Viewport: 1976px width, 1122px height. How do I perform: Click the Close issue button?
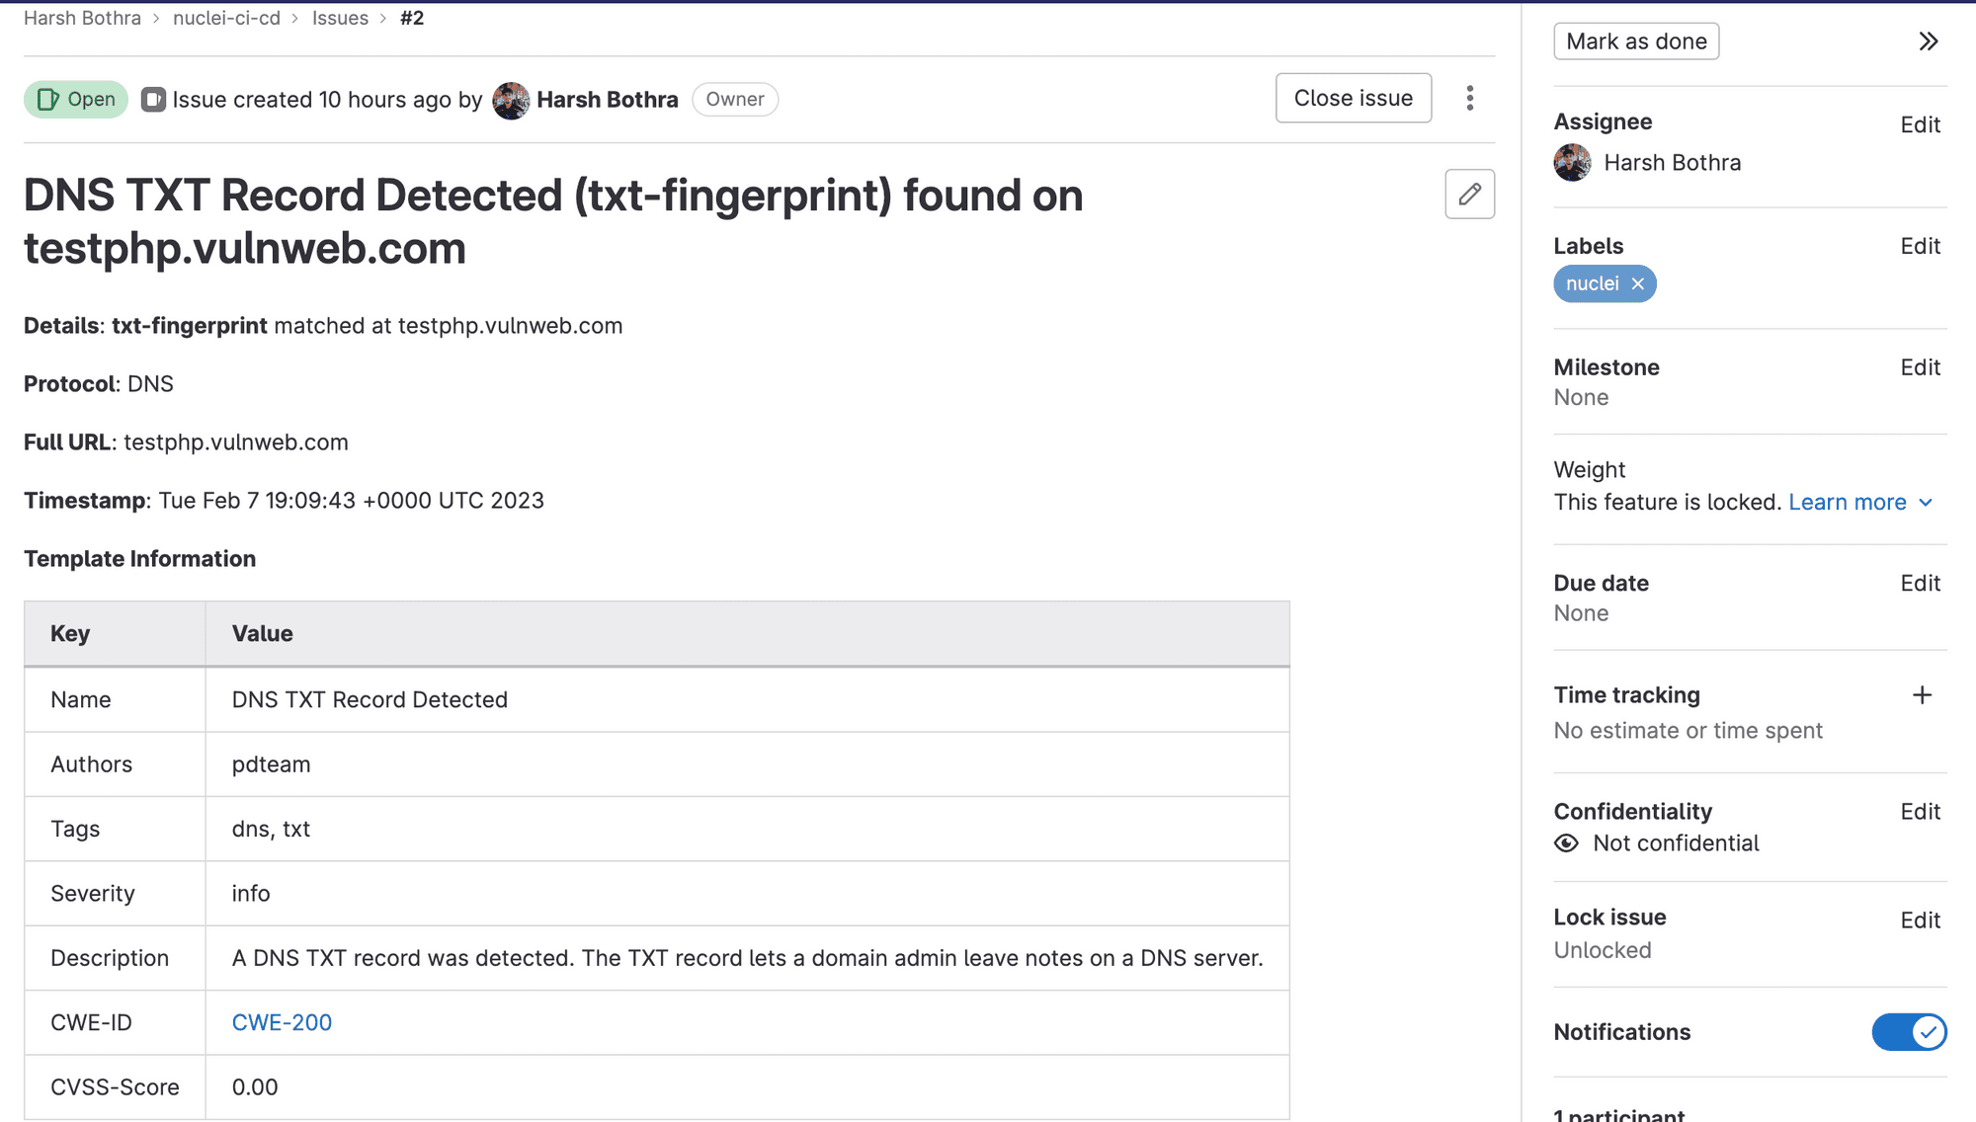(1353, 98)
